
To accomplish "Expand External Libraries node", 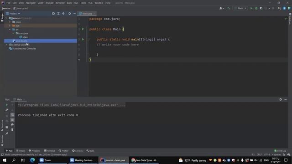I will tap(6, 45).
